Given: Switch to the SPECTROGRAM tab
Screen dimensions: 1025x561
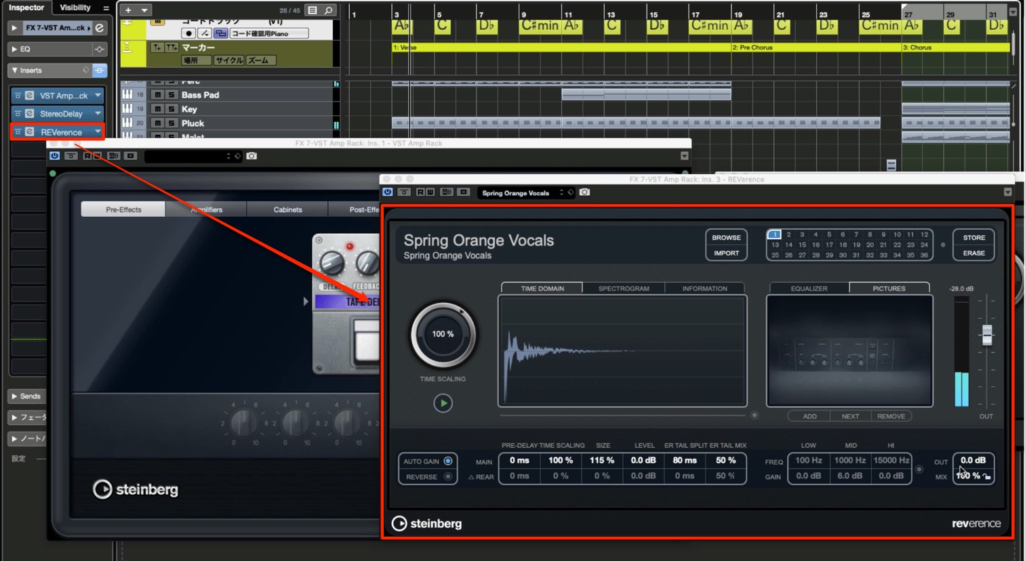Looking at the screenshot, I should click(624, 289).
